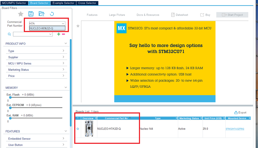
Task: Click the Ext. RAM slider handle
Action: 10,118
